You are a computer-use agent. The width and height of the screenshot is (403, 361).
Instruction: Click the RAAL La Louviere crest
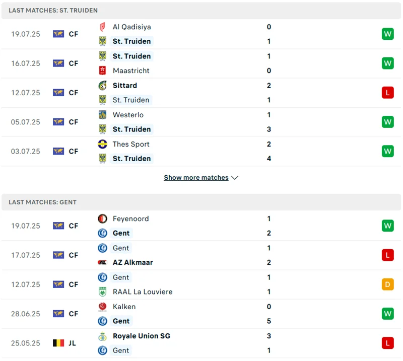coord(102,292)
